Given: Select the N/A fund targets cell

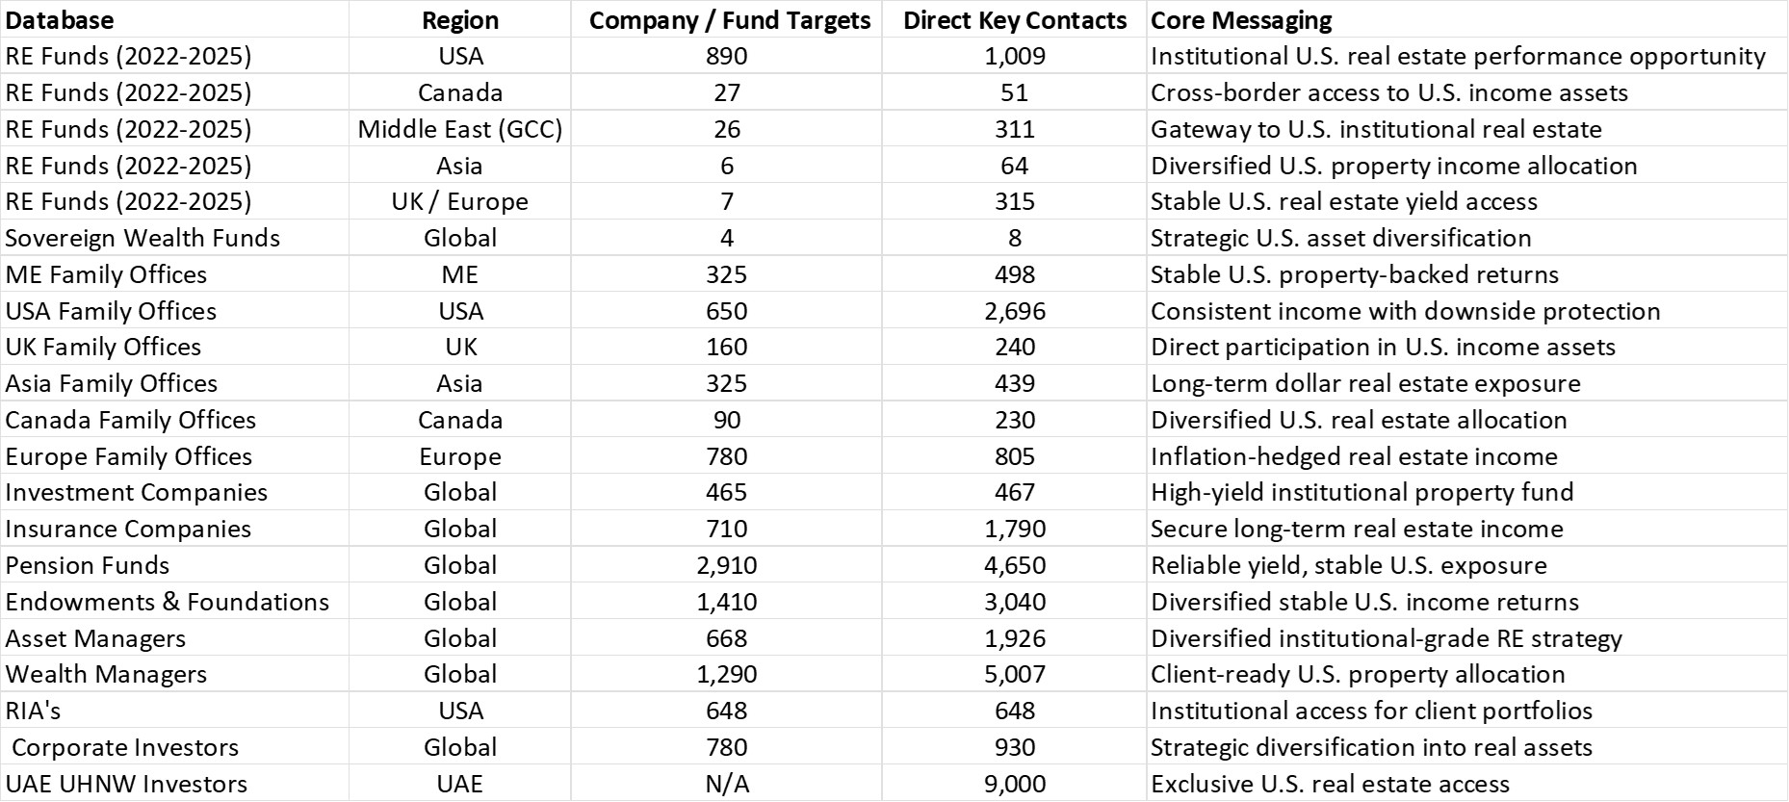Looking at the screenshot, I should point(727,784).
